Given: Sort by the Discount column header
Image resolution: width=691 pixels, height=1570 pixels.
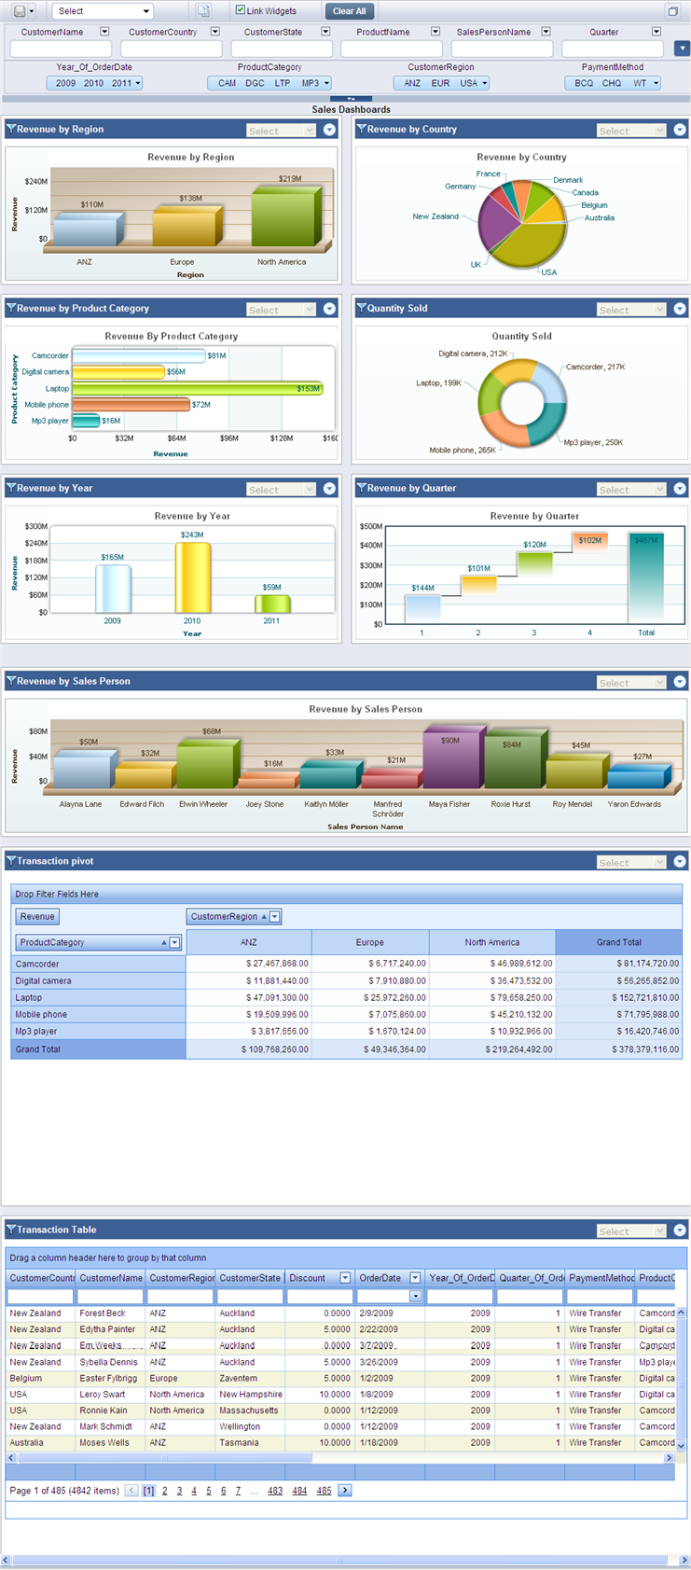Looking at the screenshot, I should pyautogui.click(x=308, y=1278).
